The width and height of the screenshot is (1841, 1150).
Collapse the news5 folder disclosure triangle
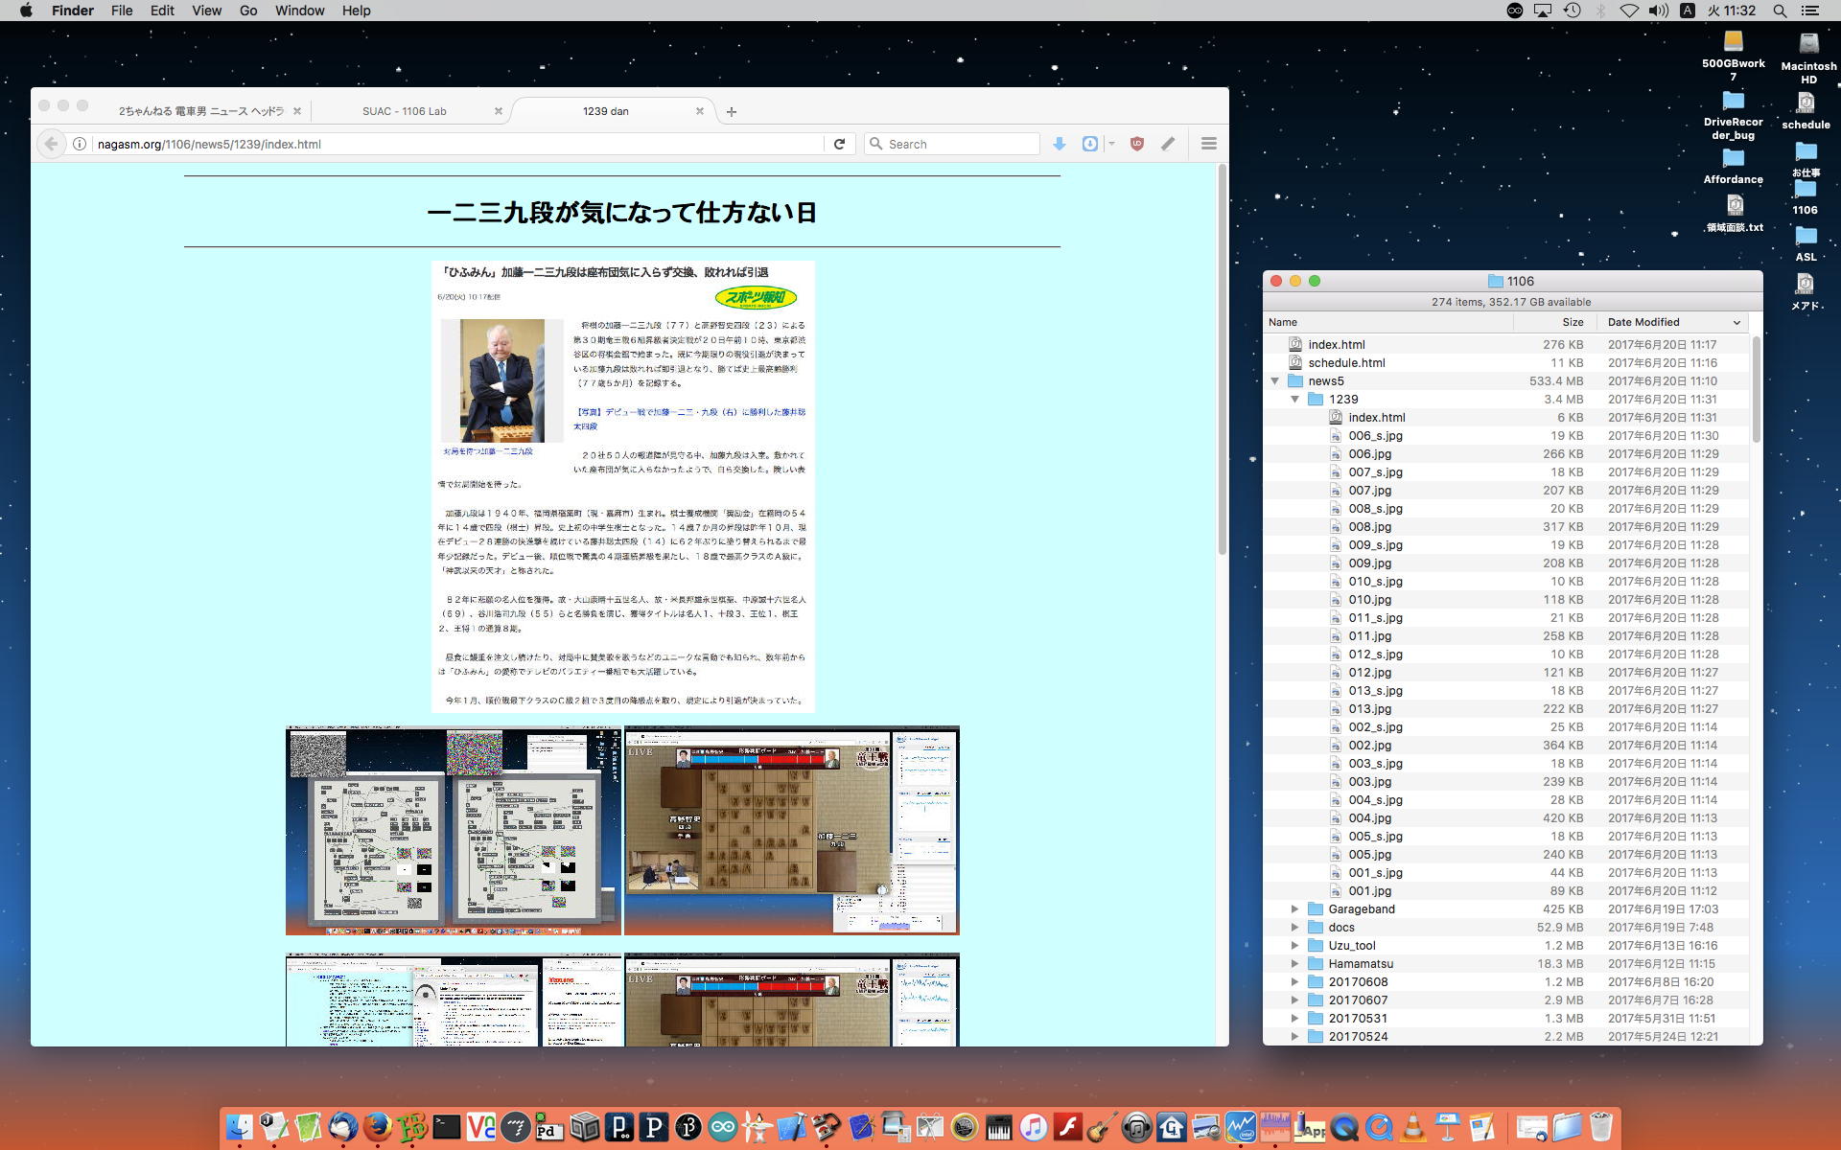pyautogui.click(x=1275, y=381)
